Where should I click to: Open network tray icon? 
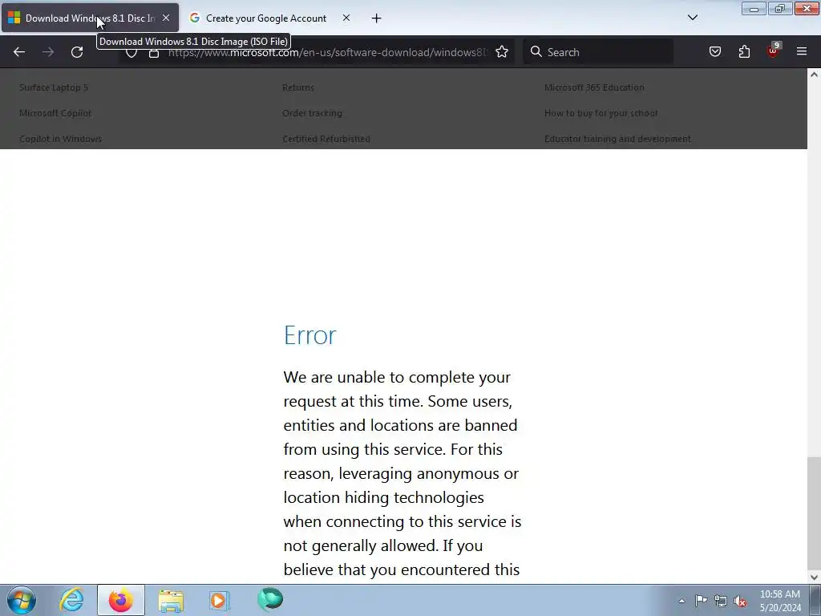click(x=721, y=601)
